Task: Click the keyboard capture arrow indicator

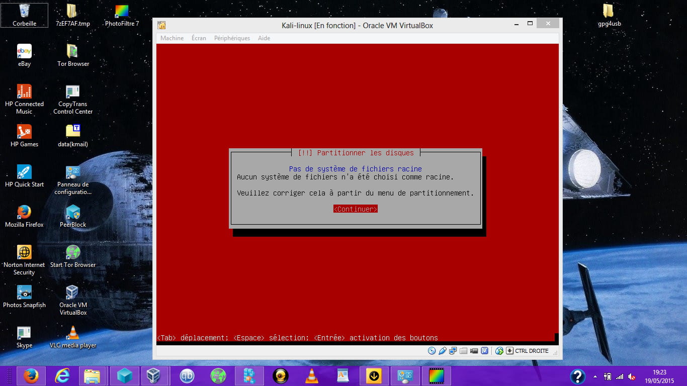Action: pyautogui.click(x=509, y=351)
